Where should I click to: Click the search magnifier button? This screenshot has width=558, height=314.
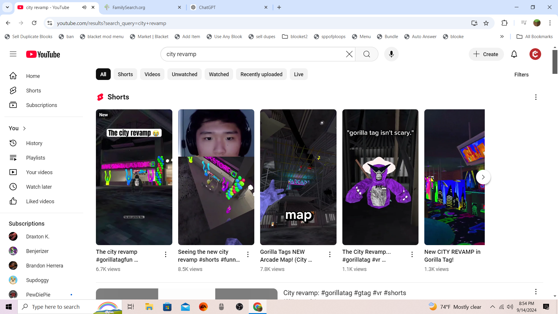(x=366, y=54)
